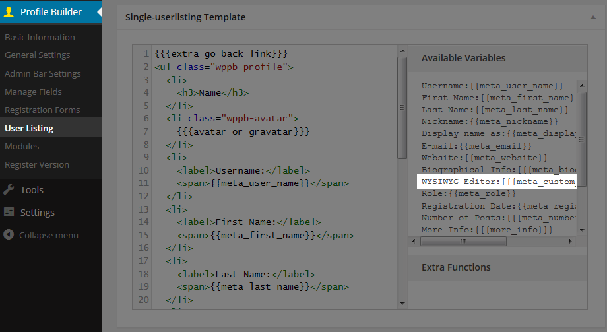Select Biographical Info variable
Screen dimensions: 607x332
click(499, 170)
